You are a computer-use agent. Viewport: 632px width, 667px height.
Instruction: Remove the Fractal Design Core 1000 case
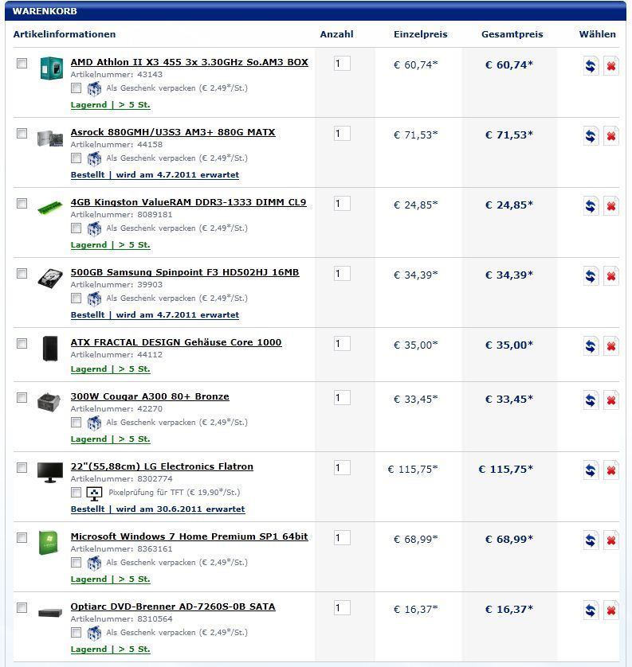click(611, 346)
